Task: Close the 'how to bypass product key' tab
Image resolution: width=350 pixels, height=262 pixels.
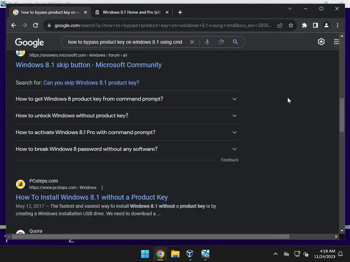Action: pos(85,12)
